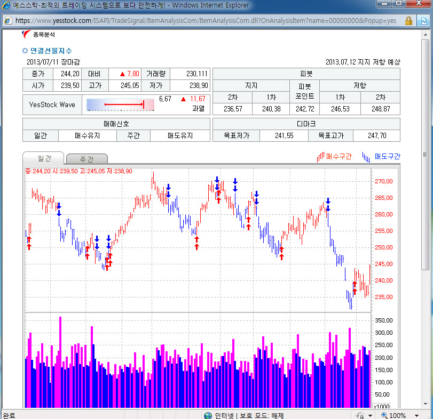Image resolution: width=433 pixels, height=419 pixels.
Task: Click the vertical scrollbar down arrow
Action: [425, 404]
